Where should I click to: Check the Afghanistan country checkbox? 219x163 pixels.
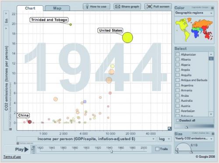pos(177,54)
